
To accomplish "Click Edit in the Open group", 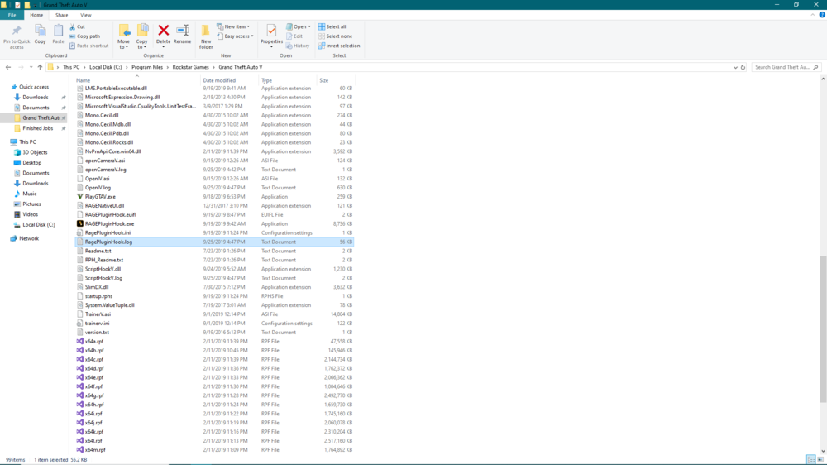I will 294,36.
